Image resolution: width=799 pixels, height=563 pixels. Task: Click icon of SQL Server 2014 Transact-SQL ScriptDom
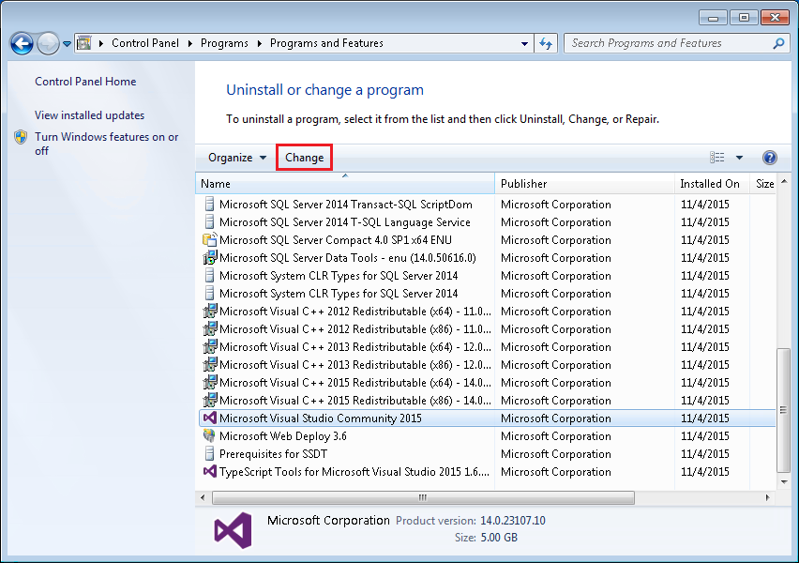[x=209, y=205]
